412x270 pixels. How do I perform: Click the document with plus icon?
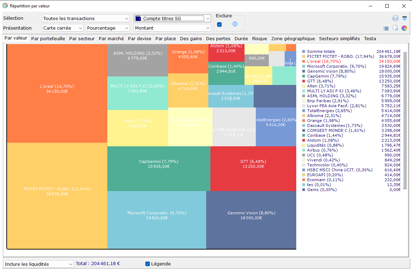[x=395, y=28]
